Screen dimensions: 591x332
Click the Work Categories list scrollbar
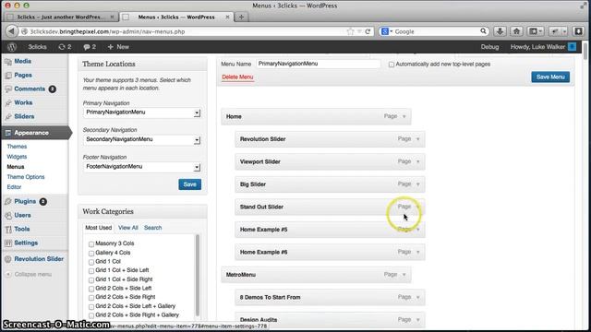click(x=197, y=275)
